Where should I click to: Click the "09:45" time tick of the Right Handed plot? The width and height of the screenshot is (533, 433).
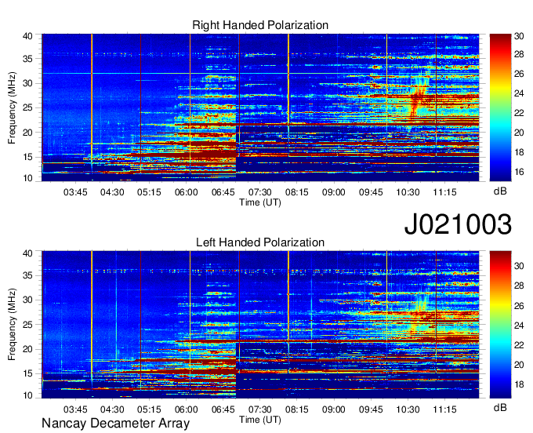coord(371,192)
